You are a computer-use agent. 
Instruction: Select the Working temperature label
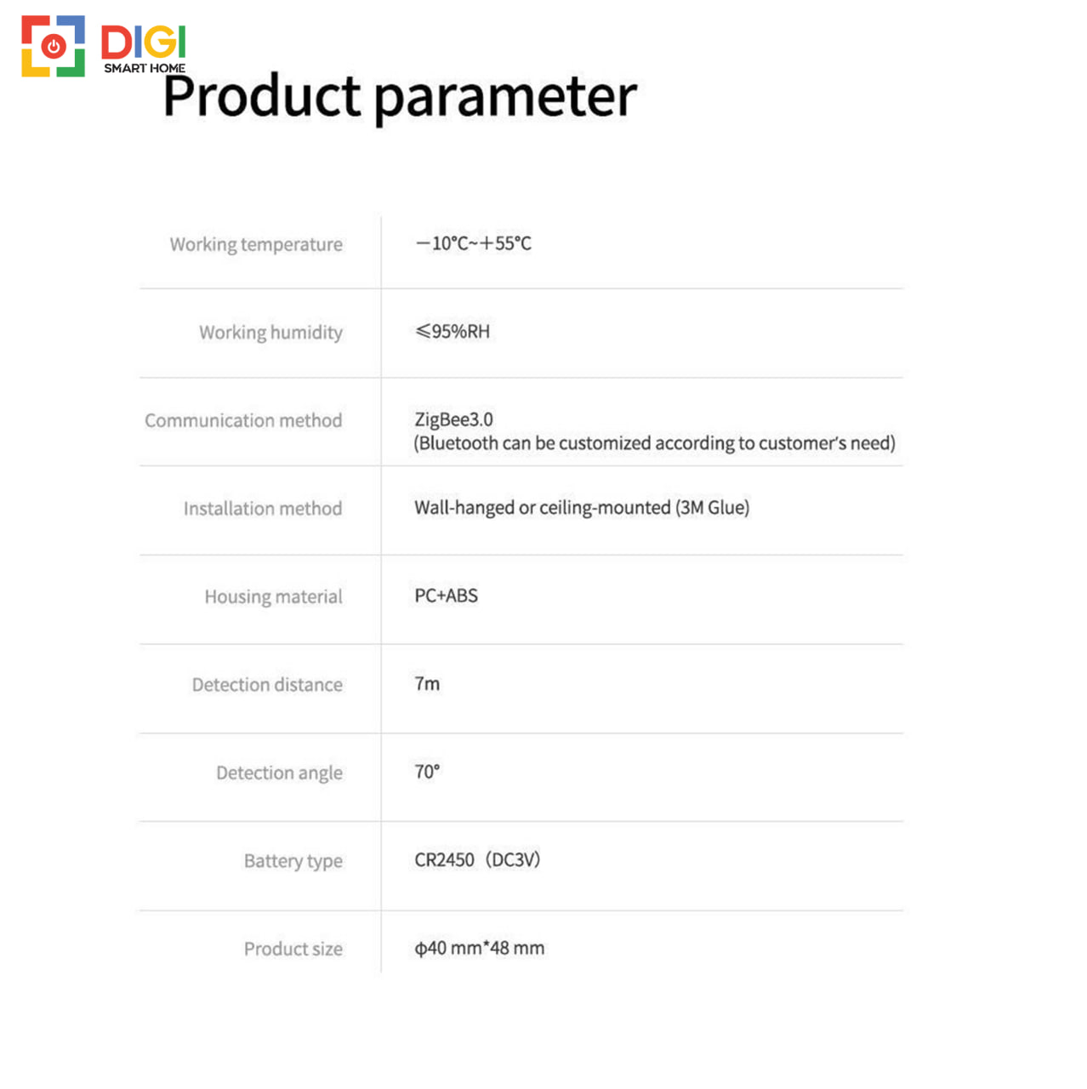coord(256,245)
